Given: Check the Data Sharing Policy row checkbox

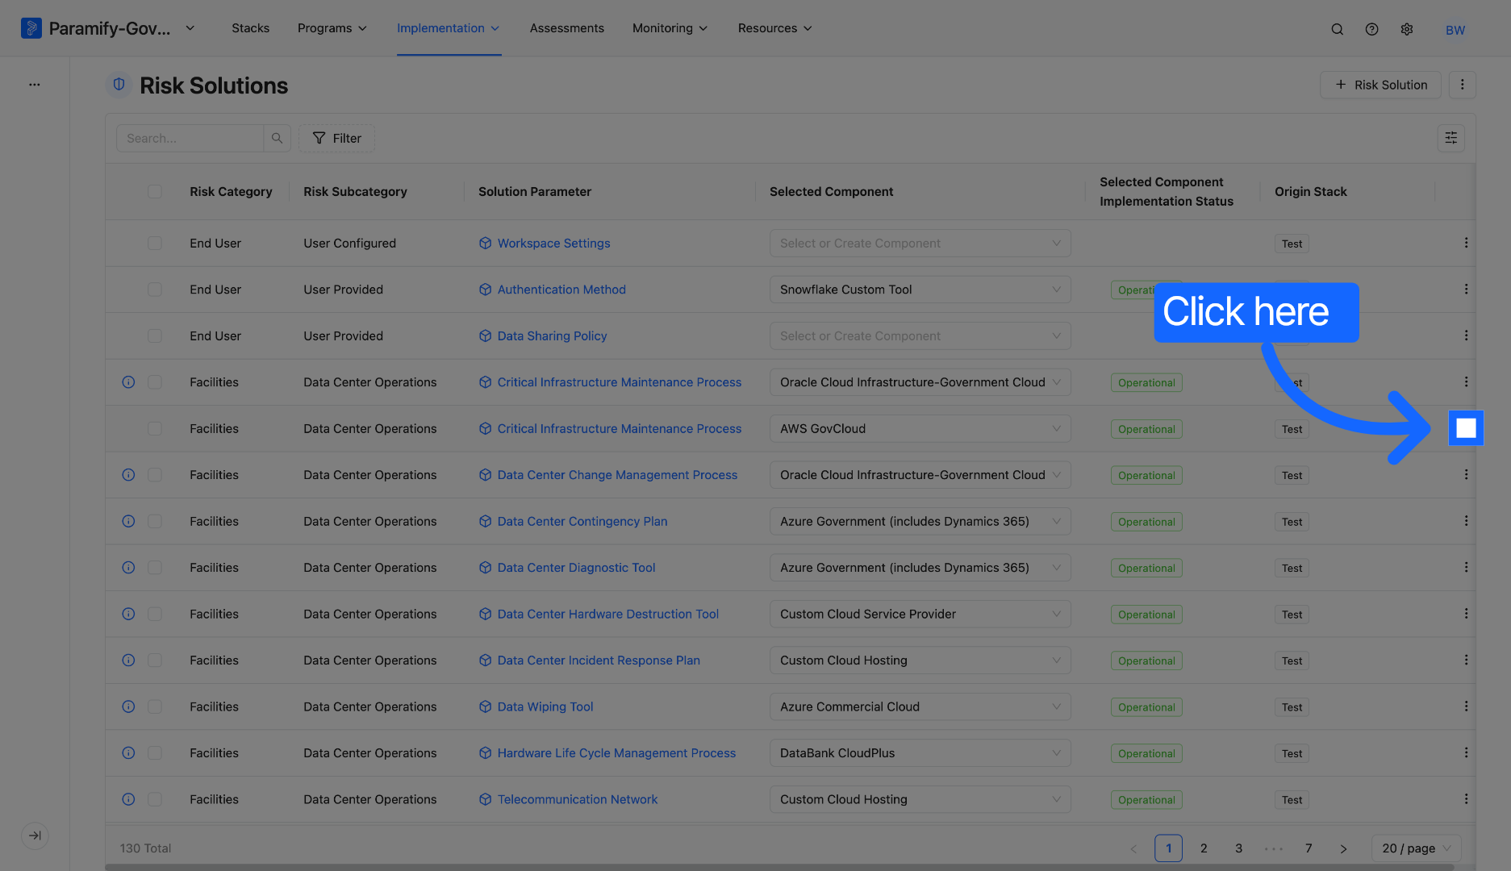Looking at the screenshot, I should pyautogui.click(x=155, y=335).
